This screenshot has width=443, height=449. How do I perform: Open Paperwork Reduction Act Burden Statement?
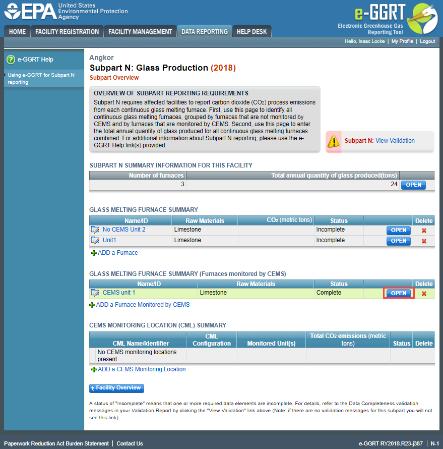coord(56,443)
